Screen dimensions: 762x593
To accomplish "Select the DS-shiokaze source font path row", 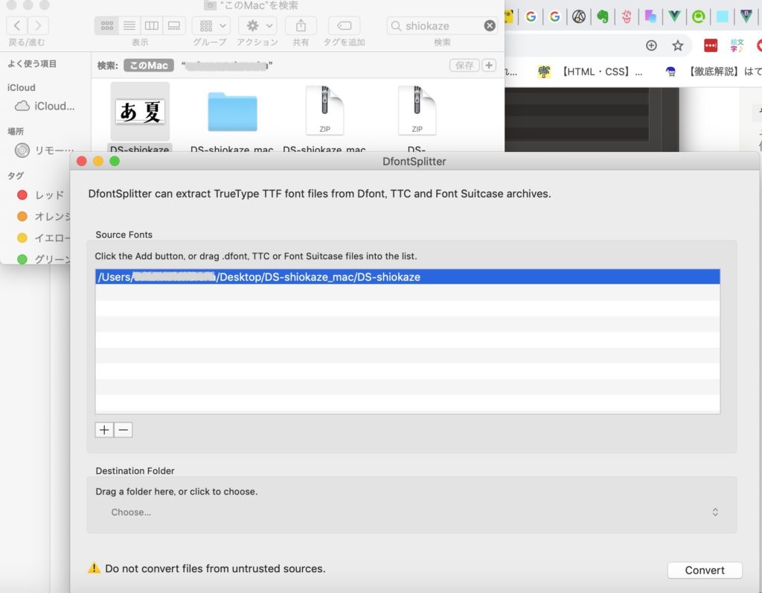I will click(407, 277).
